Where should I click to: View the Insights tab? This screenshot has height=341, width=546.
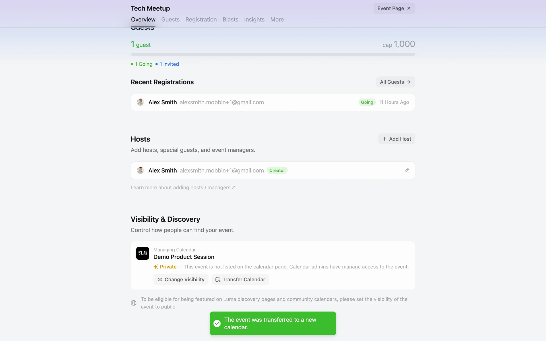(254, 20)
